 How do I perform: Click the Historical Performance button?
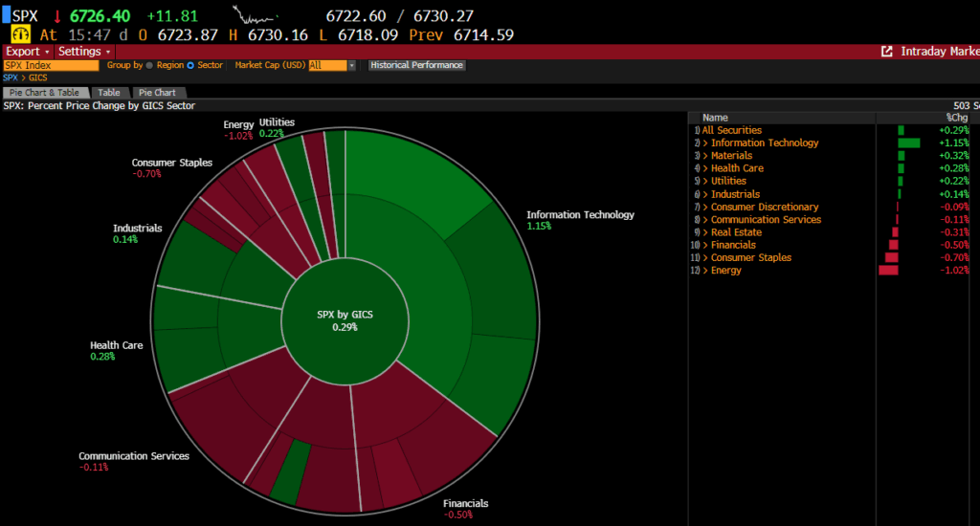point(416,65)
